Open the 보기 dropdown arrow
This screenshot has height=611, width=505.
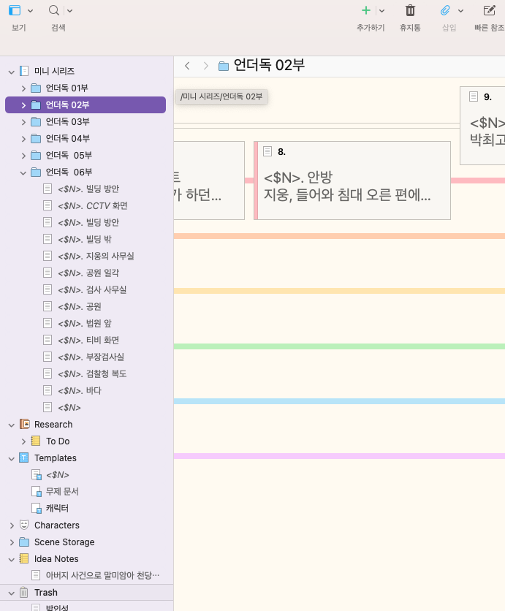[31, 11]
